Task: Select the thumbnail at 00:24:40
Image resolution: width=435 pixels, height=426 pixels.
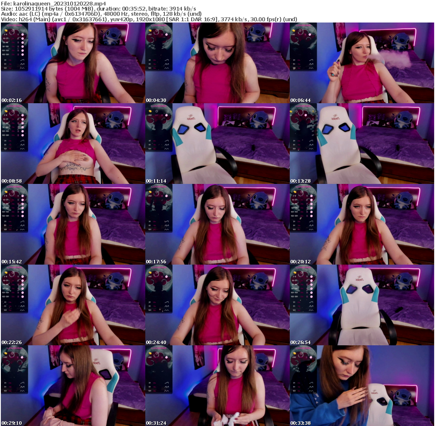Action: pyautogui.click(x=217, y=305)
